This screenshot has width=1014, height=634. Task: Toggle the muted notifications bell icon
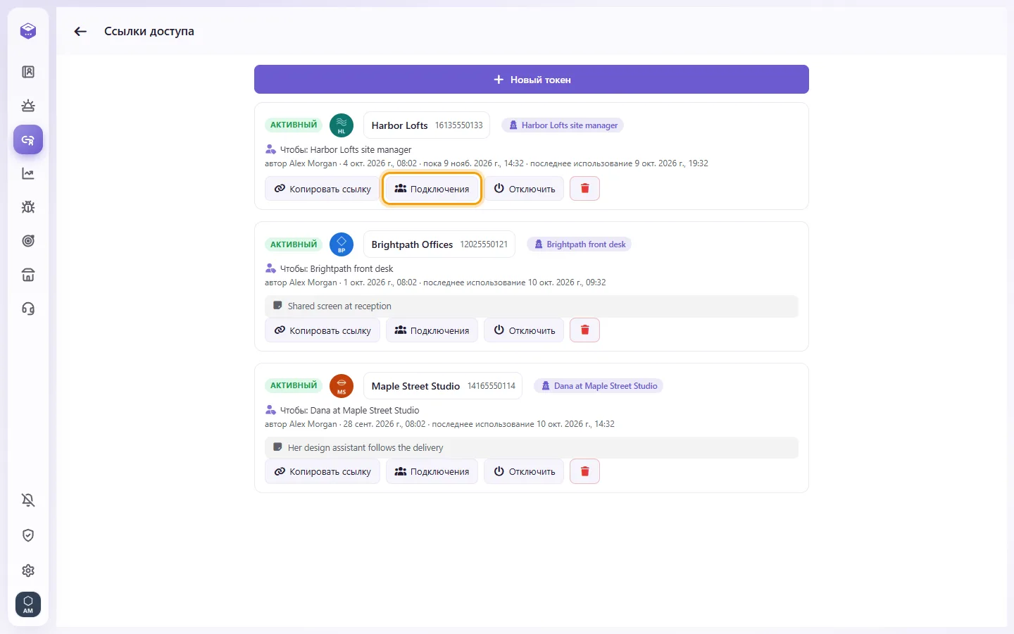[x=28, y=500]
